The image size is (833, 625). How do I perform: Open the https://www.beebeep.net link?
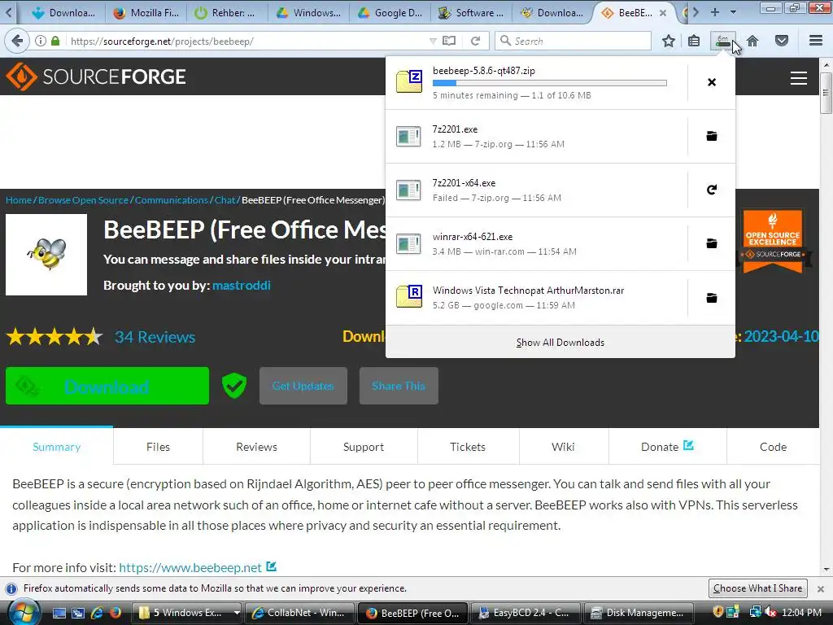pos(190,567)
